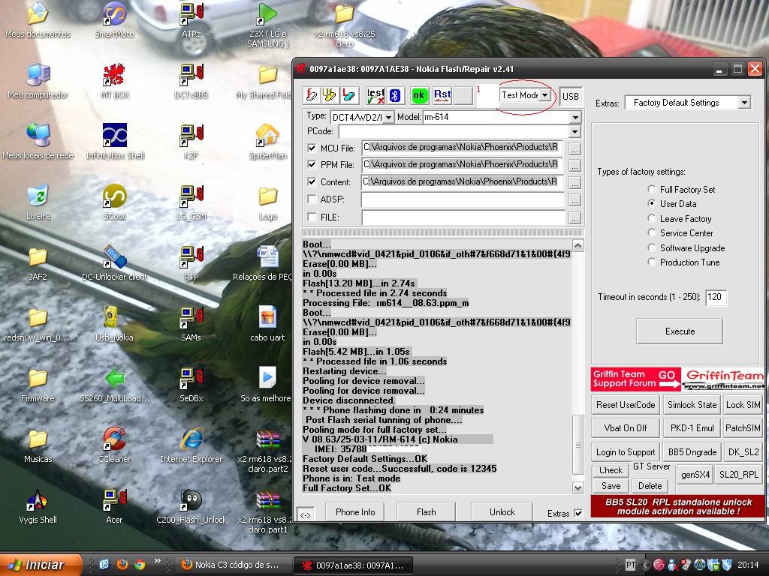
Task: Click the blank toolbar button beside Rst
Action: point(463,95)
